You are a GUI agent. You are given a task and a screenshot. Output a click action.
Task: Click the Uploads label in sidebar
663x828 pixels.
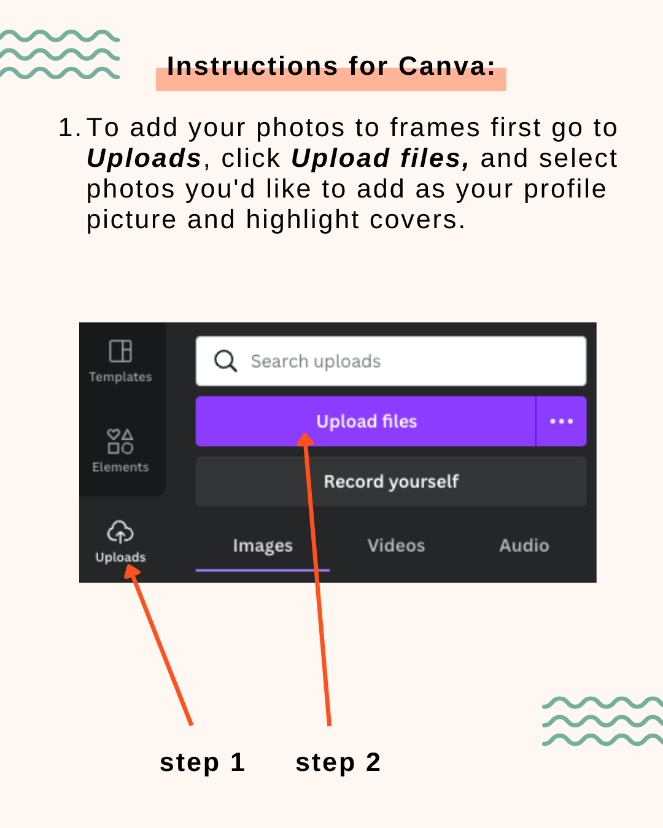pos(120,558)
